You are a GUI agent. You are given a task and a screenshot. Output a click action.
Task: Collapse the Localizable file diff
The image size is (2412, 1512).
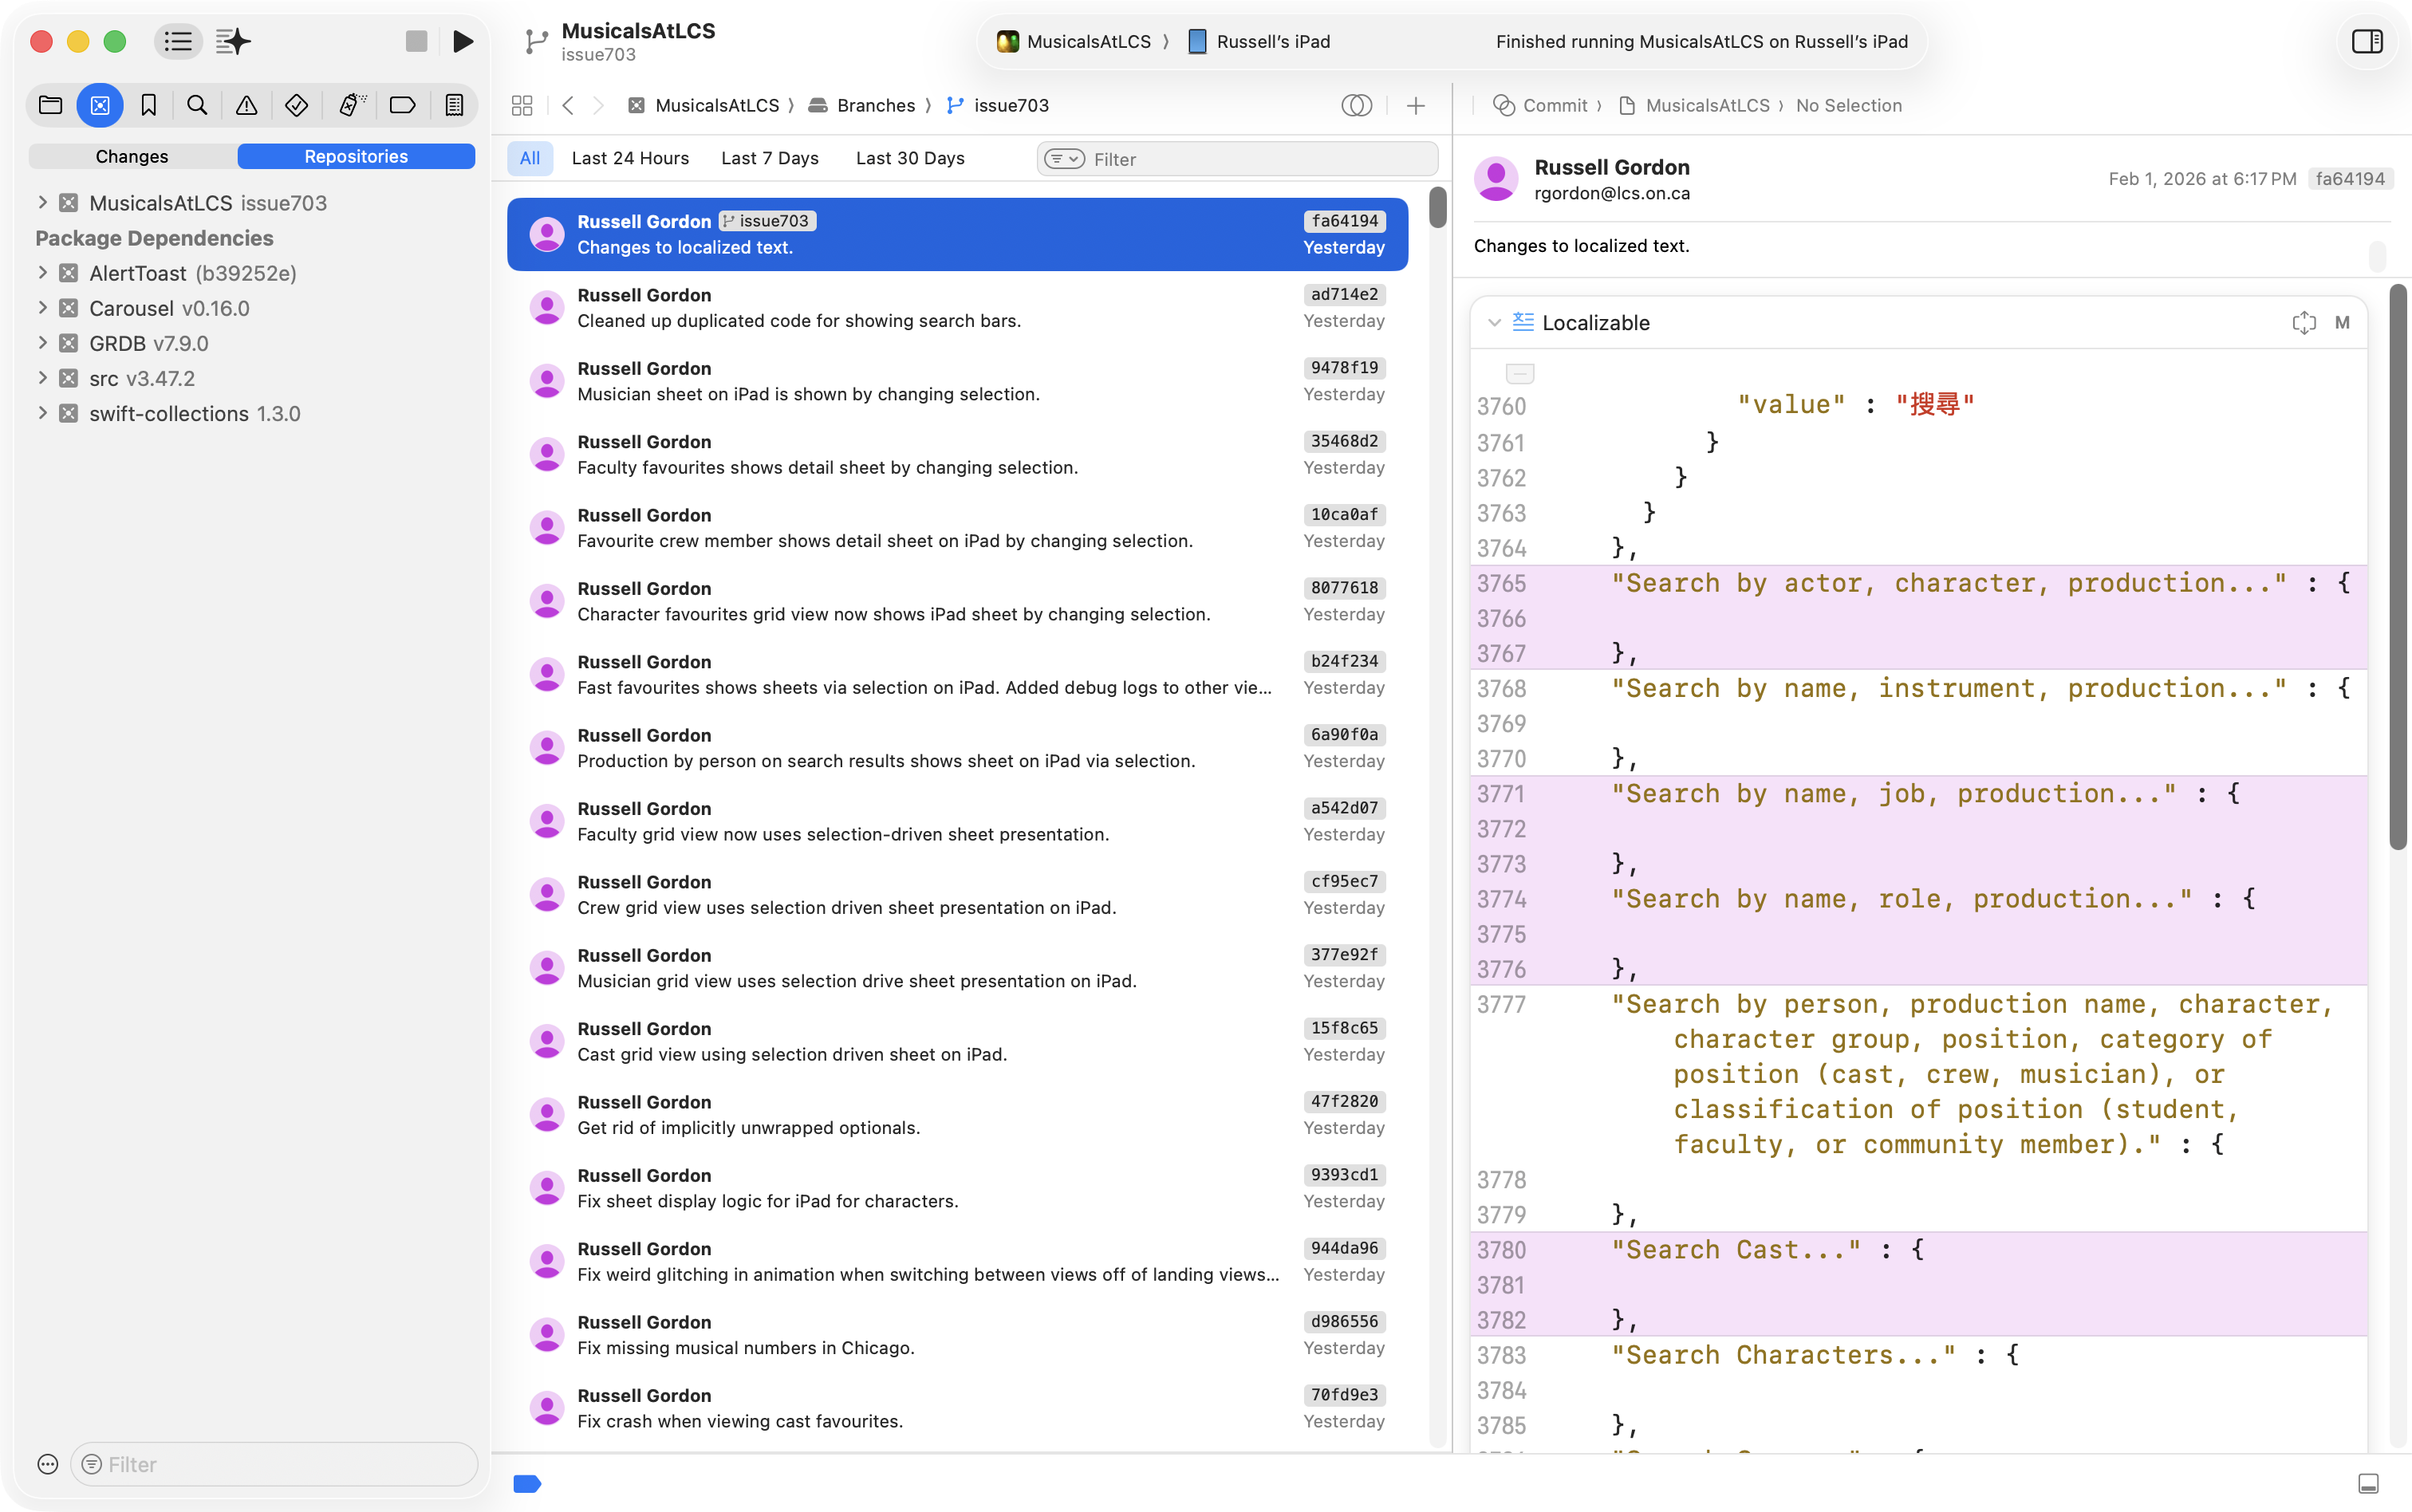[x=1494, y=323]
